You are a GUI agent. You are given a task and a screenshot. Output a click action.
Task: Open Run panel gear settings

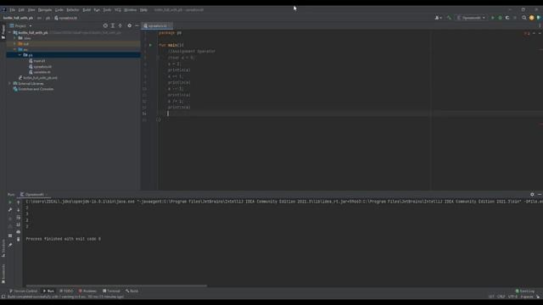tap(532, 195)
